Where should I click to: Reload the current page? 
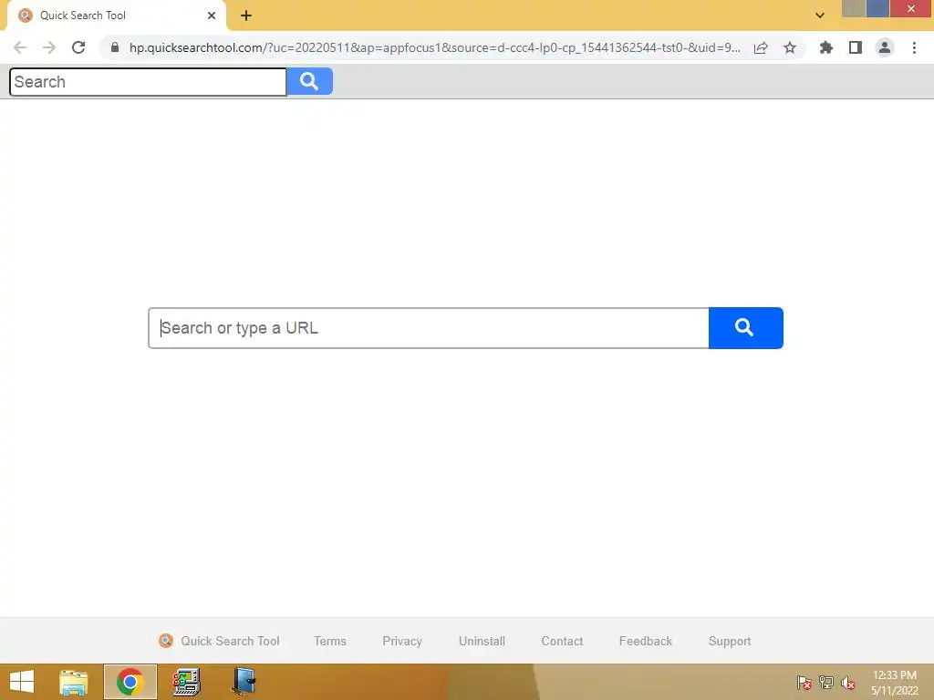[78, 47]
